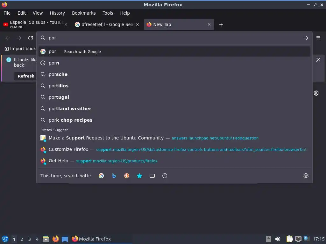Image resolution: width=326 pixels, height=244 pixels.
Task: Go back with the back arrow
Action: point(8,38)
